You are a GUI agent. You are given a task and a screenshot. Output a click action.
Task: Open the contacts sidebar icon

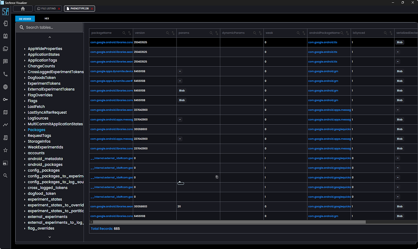(x=5, y=36)
